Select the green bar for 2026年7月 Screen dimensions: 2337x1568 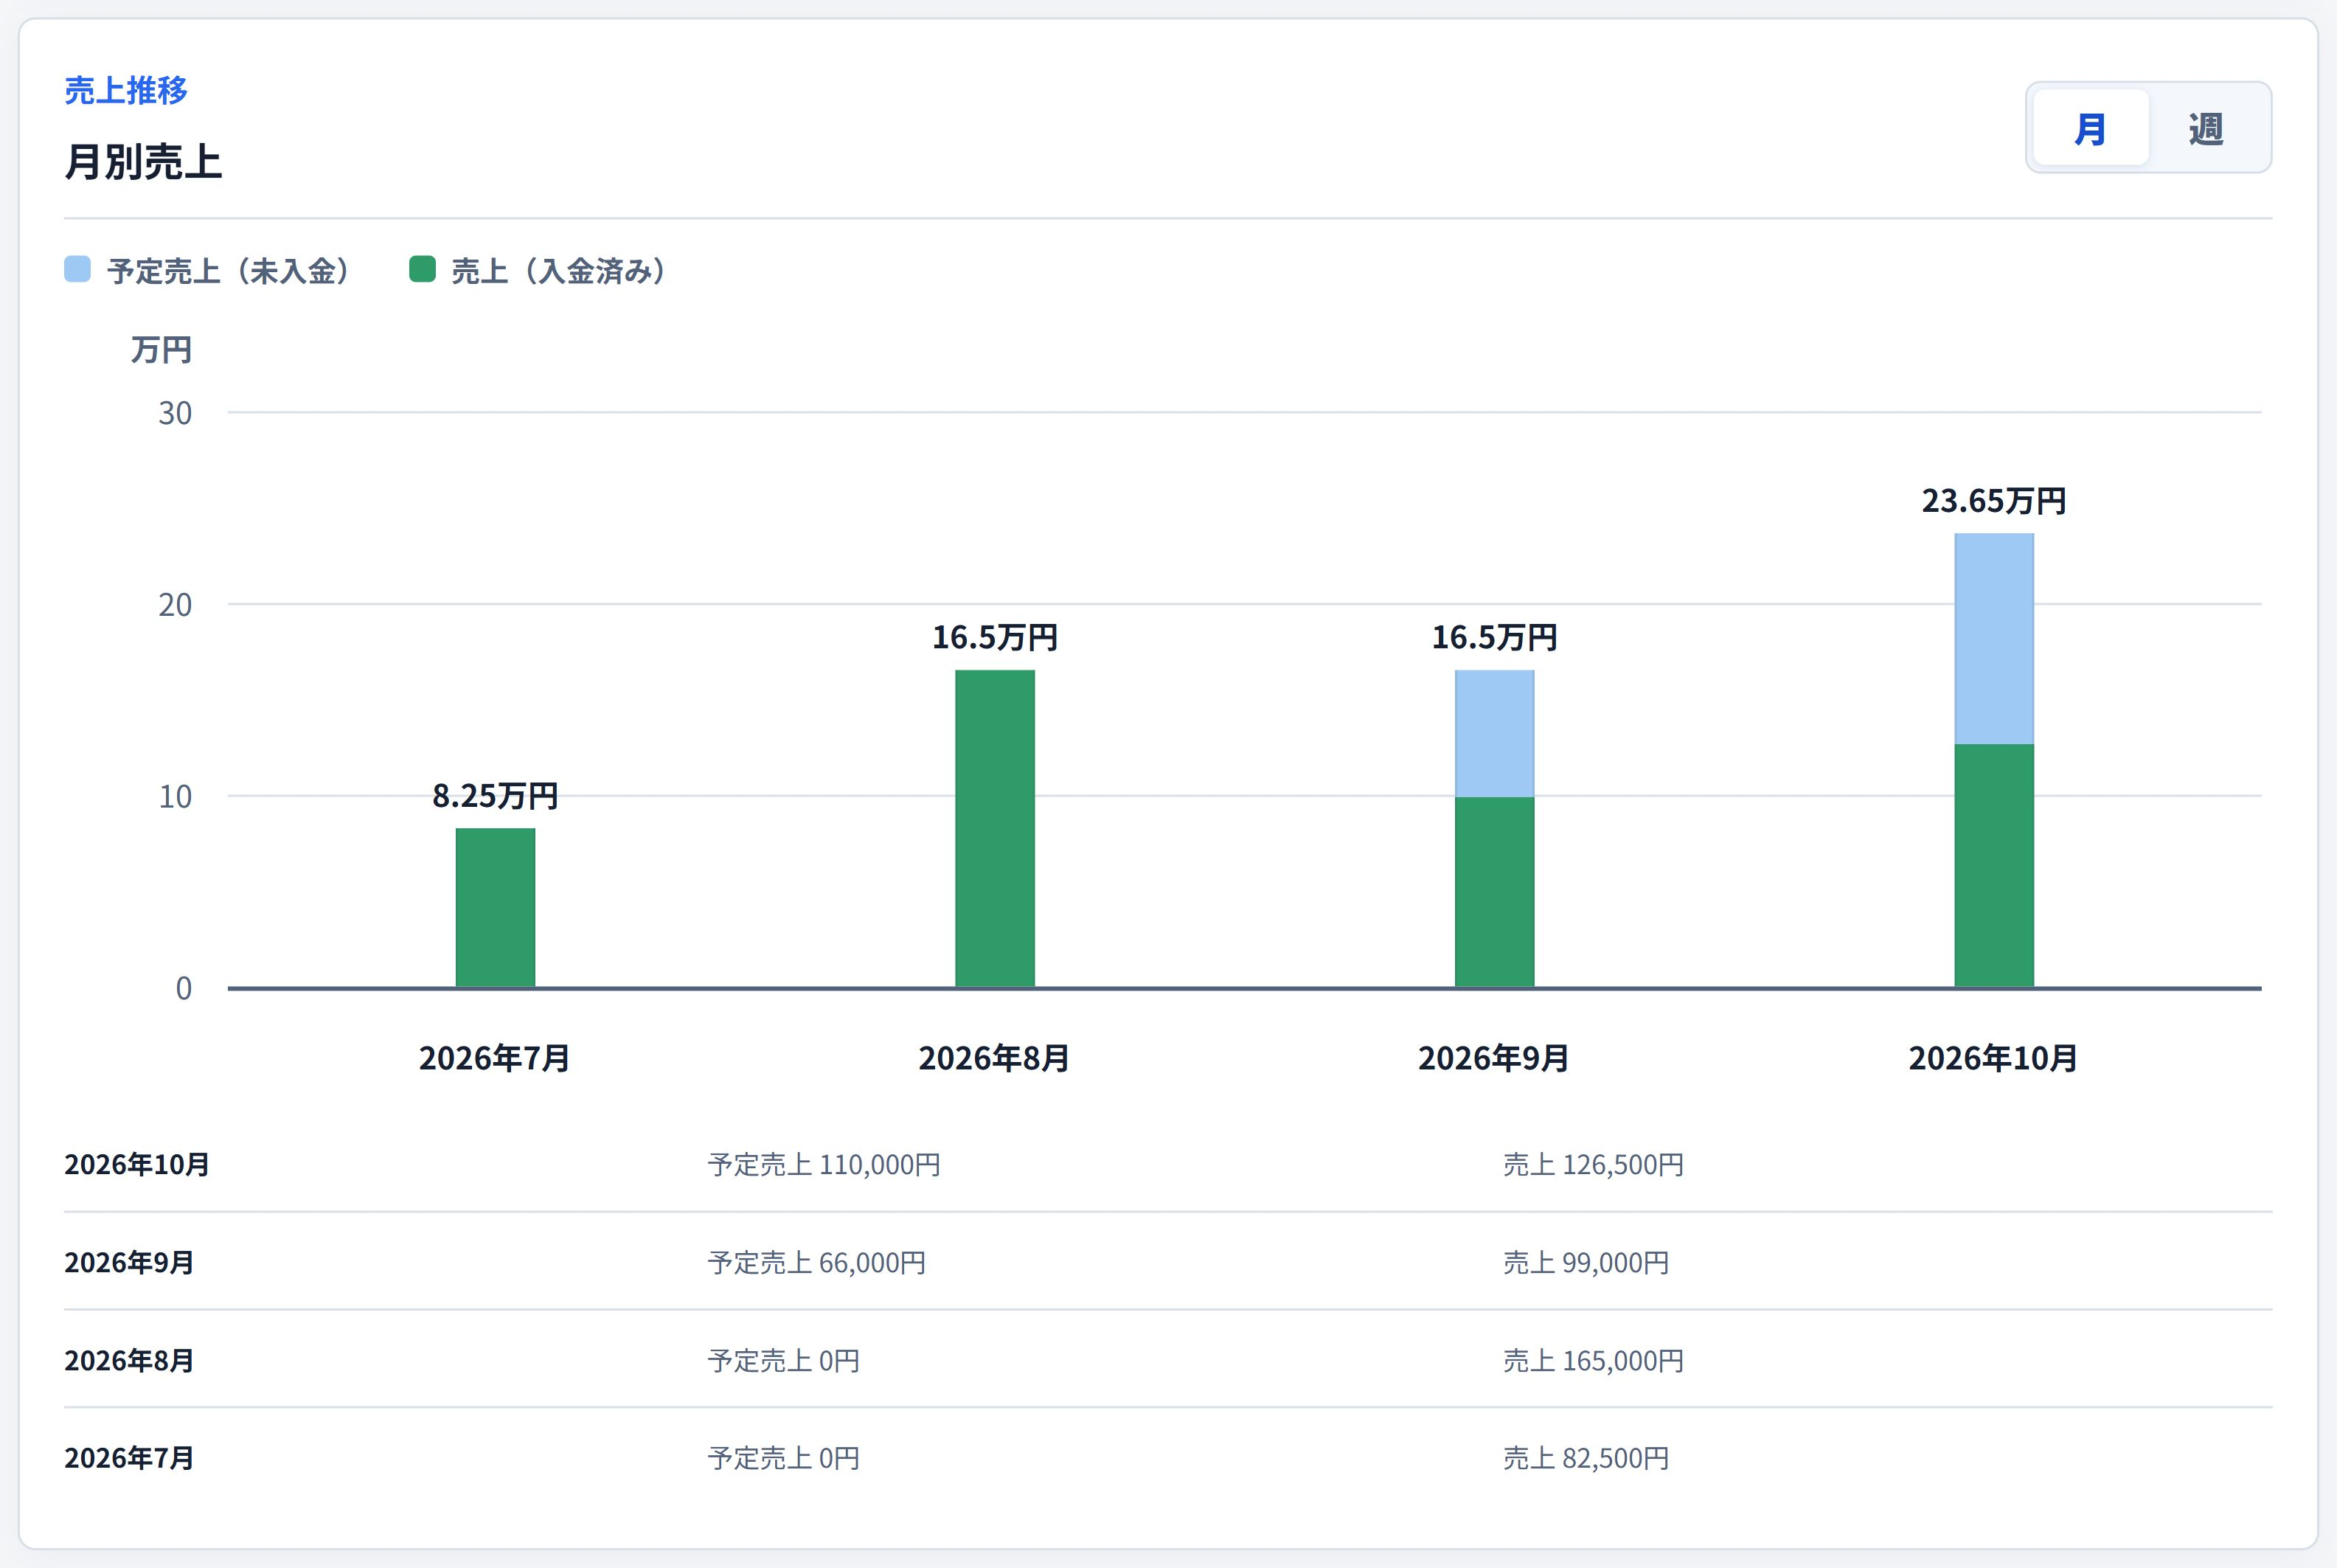pyautogui.click(x=495, y=908)
